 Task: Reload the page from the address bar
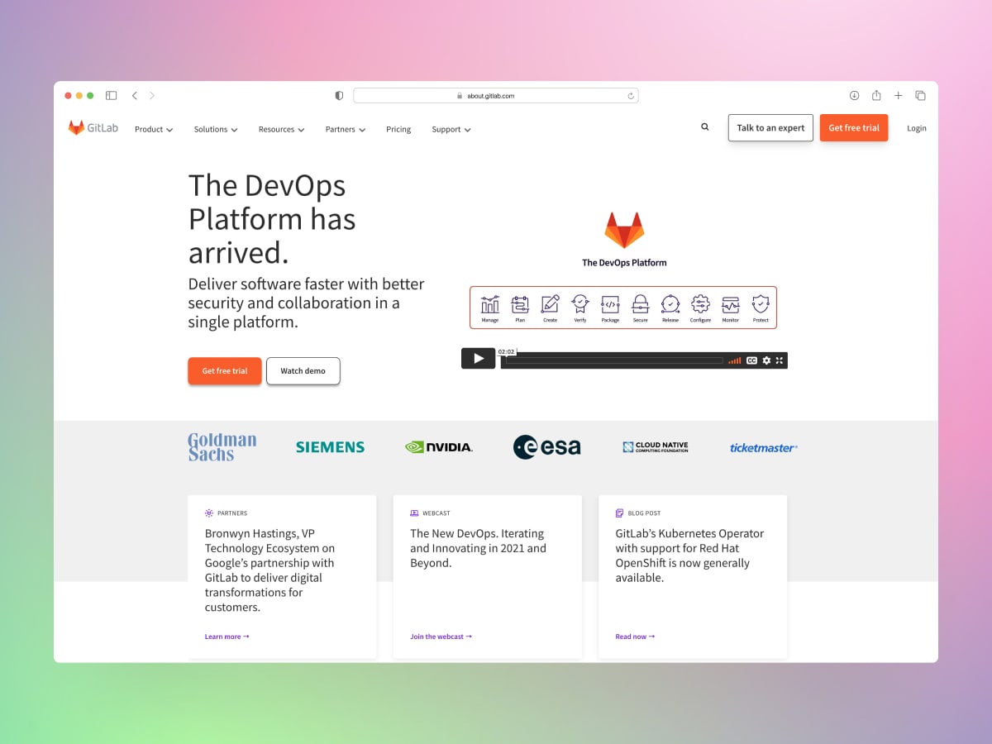point(631,96)
